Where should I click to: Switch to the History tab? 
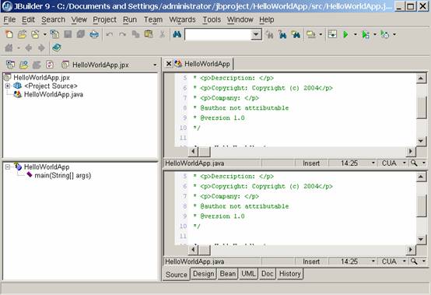[290, 274]
